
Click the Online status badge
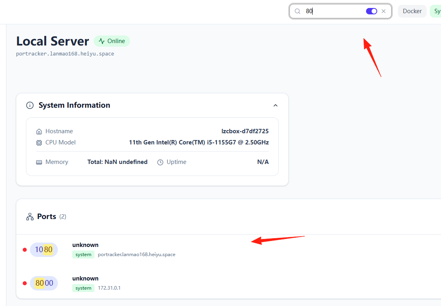point(112,41)
